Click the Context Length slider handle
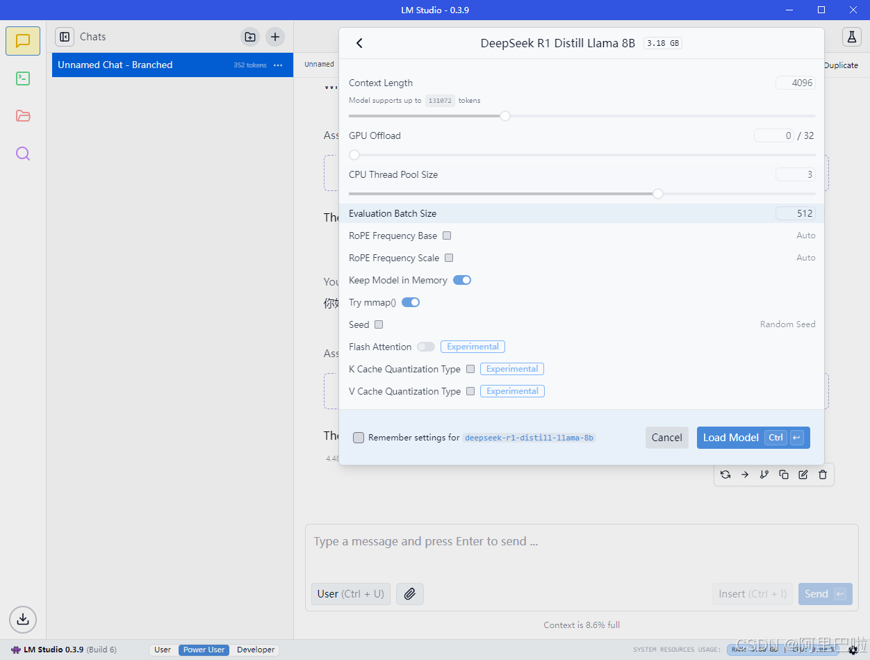This screenshot has height=660, width=870. pos(505,116)
